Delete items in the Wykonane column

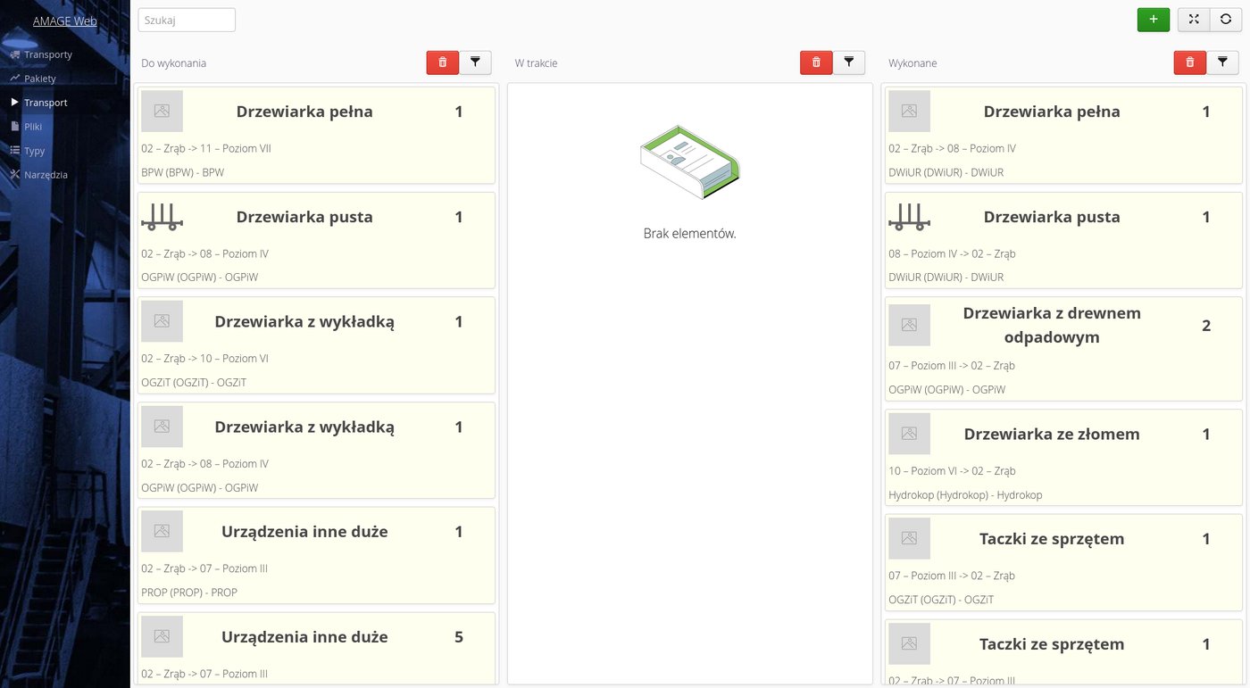1189,62
